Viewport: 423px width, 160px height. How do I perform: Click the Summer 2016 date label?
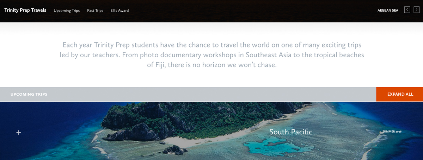click(392, 132)
